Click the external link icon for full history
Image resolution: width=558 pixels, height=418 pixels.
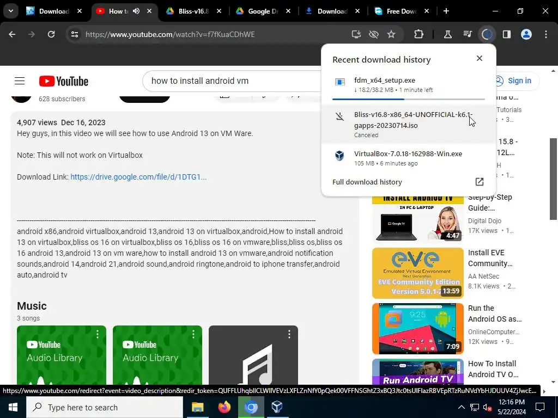click(480, 182)
